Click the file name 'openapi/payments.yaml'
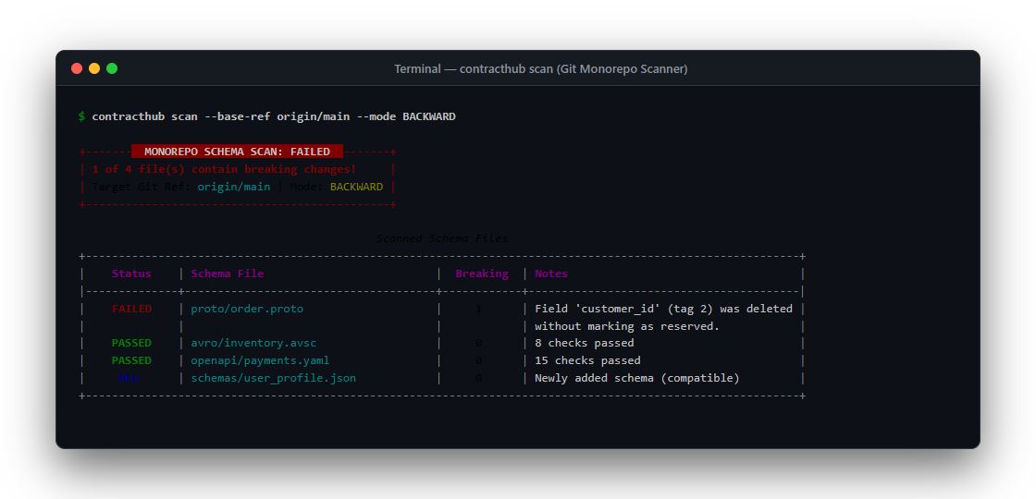Viewport: 1036px width, 499px height. [x=260, y=360]
